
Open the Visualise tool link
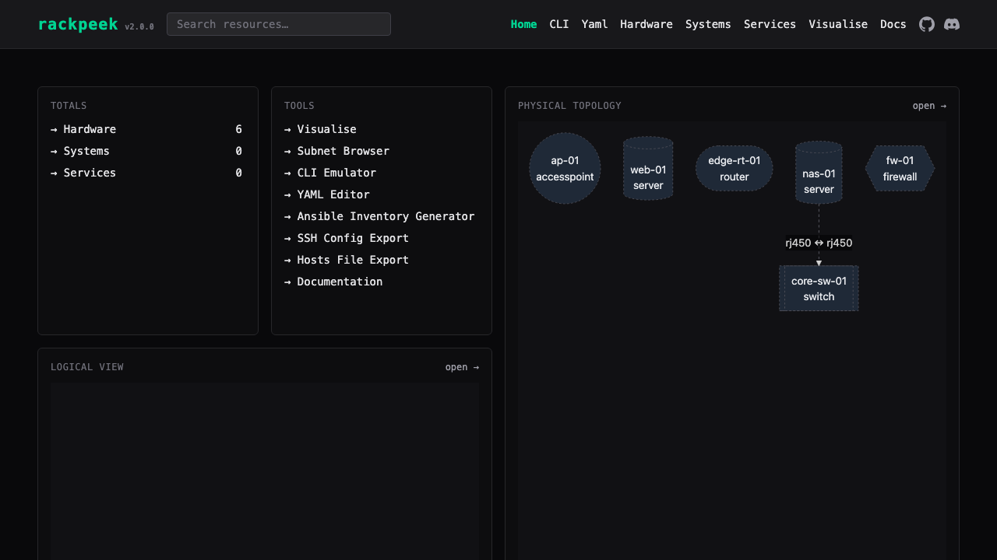(x=320, y=129)
